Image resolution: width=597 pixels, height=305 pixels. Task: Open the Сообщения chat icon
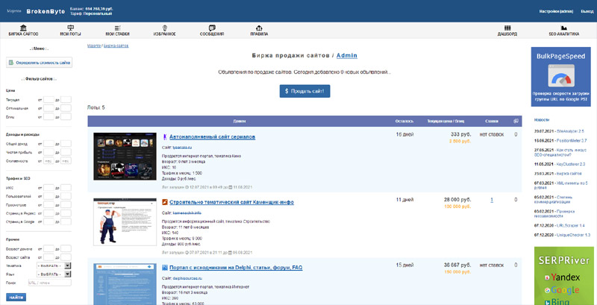pos(212,28)
